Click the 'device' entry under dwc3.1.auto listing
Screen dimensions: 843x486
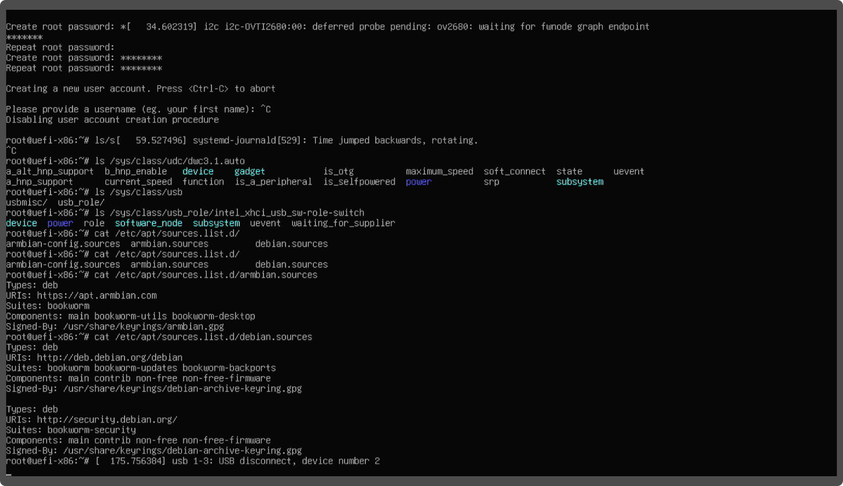click(198, 172)
